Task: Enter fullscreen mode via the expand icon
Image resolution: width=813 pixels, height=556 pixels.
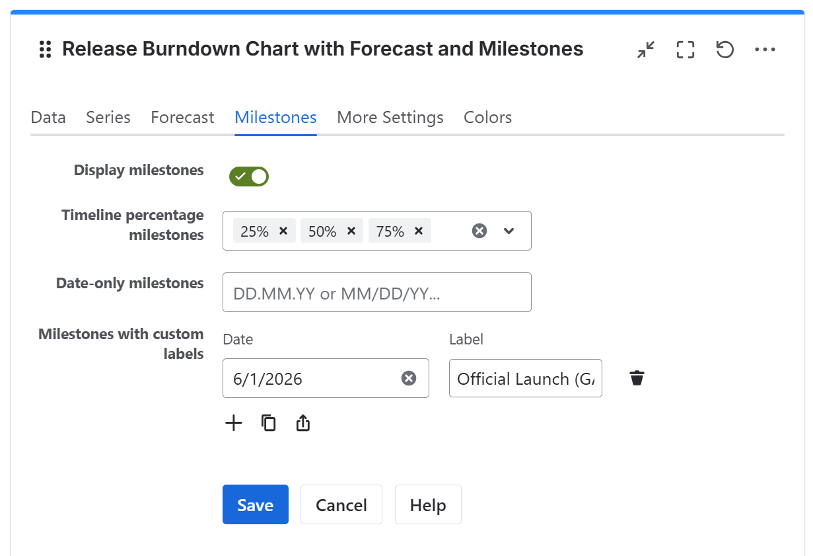Action: click(685, 50)
